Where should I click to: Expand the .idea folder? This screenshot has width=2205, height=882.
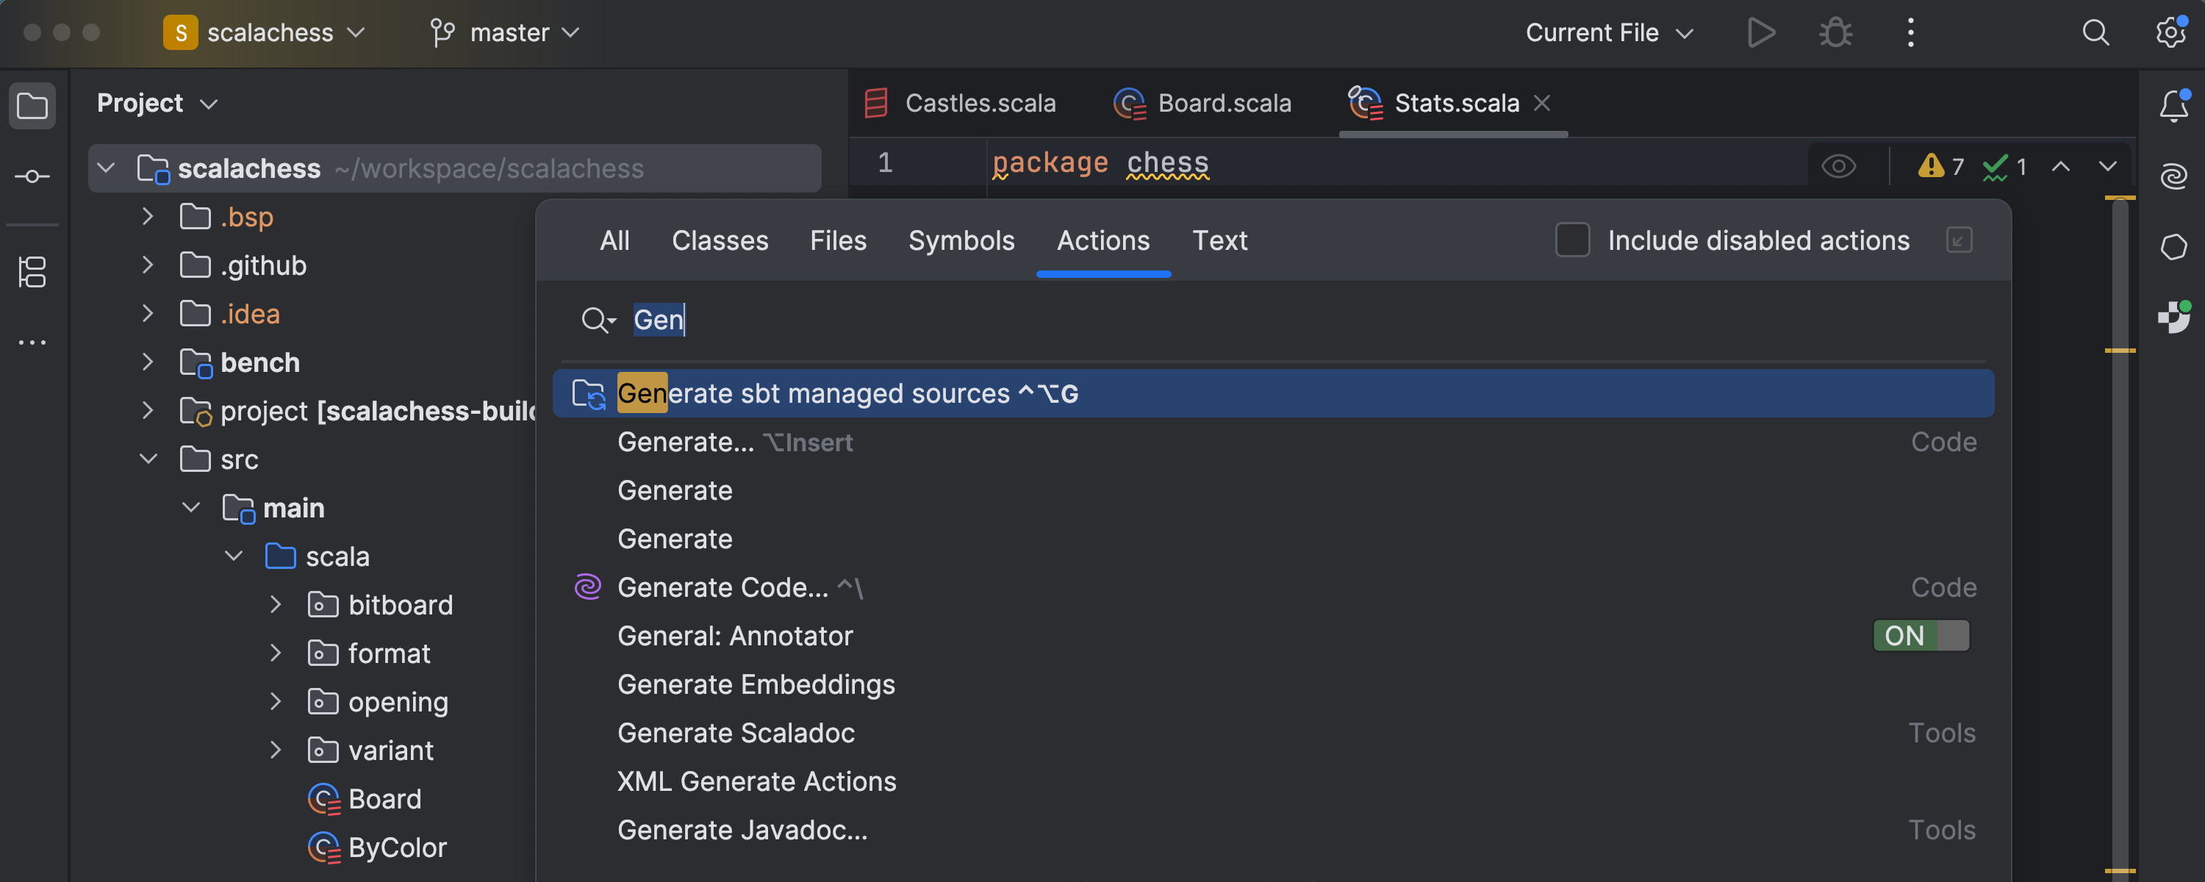coord(148,313)
